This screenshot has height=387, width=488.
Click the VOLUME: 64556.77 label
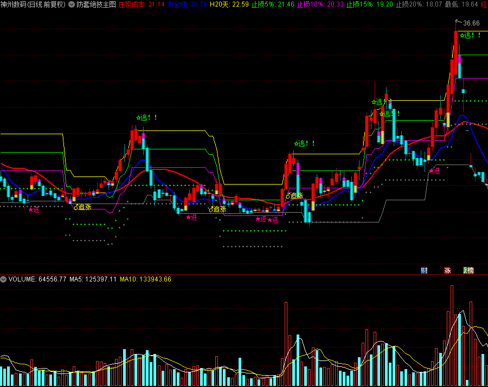click(37, 279)
